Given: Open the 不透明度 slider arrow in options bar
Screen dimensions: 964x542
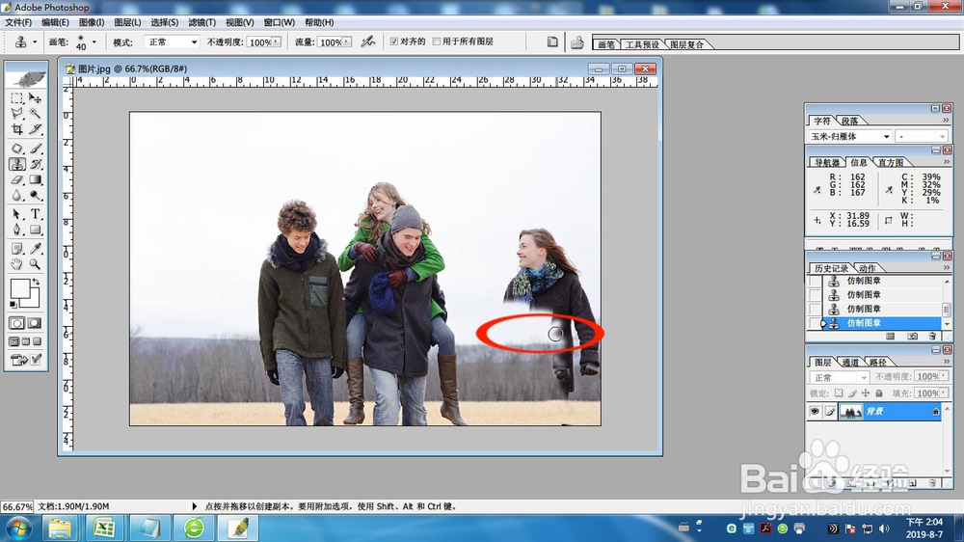Looking at the screenshot, I should click(277, 41).
